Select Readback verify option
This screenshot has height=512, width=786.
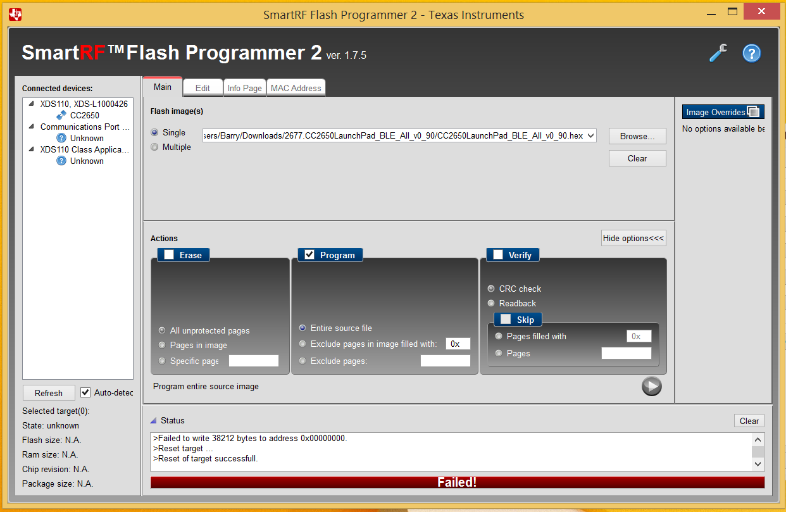pos(491,303)
